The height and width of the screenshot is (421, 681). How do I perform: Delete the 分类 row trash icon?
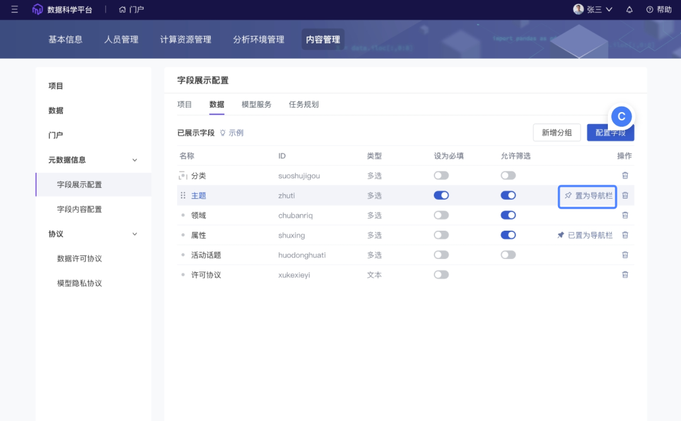click(625, 176)
